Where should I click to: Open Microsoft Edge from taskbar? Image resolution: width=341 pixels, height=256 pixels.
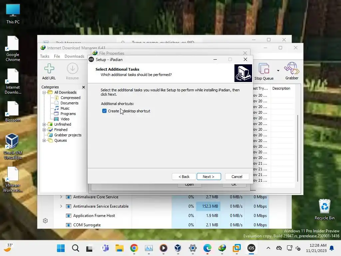(x=207, y=248)
